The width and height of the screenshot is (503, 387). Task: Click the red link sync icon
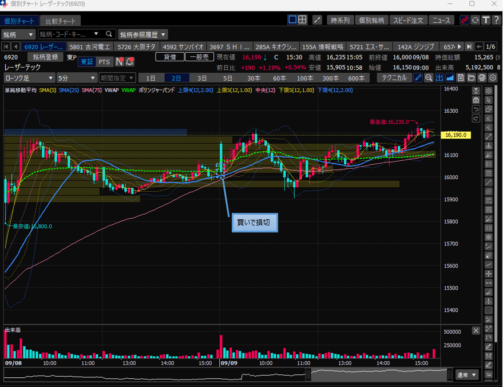[464, 20]
